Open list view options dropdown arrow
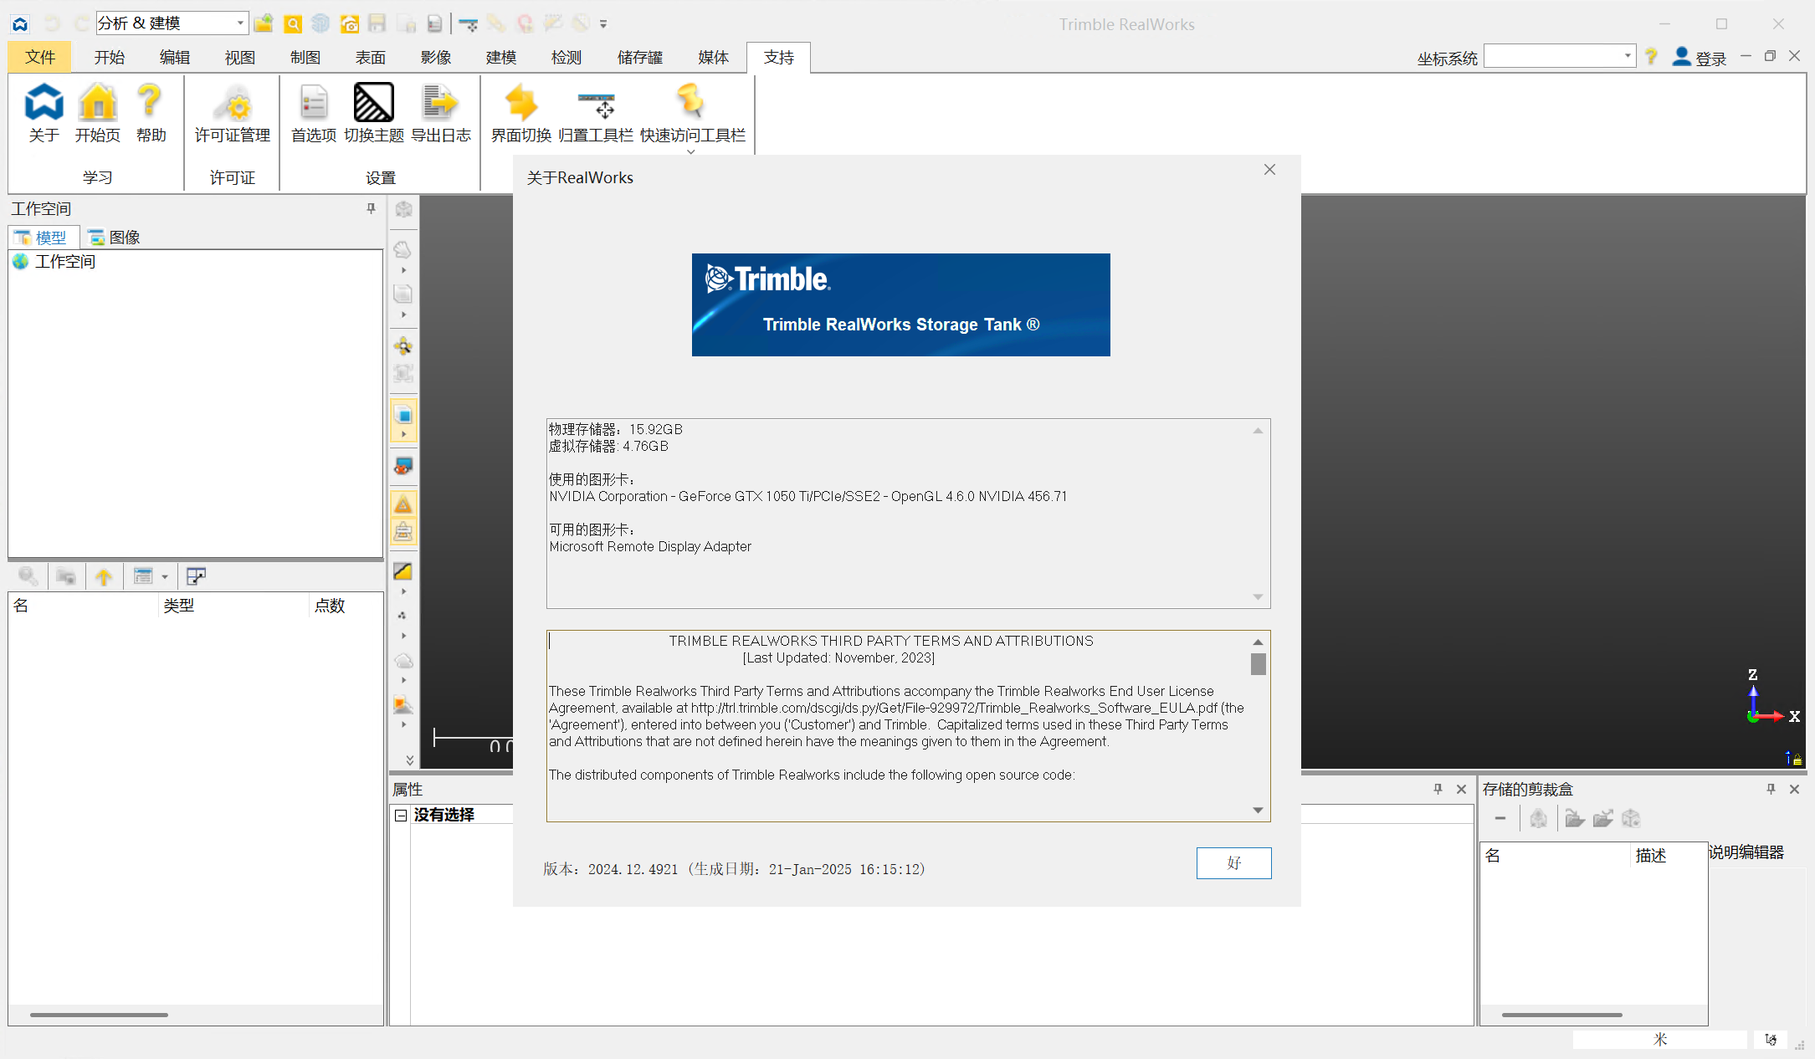1815x1059 pixels. tap(165, 577)
